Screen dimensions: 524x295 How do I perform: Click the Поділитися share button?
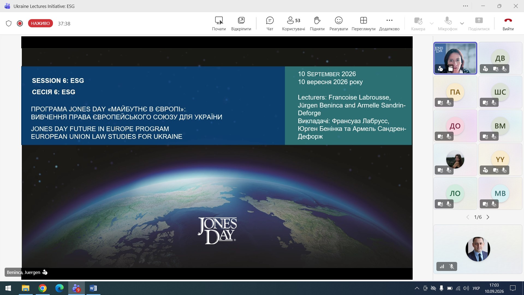coord(479,23)
